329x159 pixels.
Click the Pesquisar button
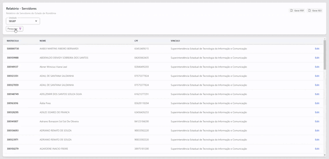click(15, 29)
